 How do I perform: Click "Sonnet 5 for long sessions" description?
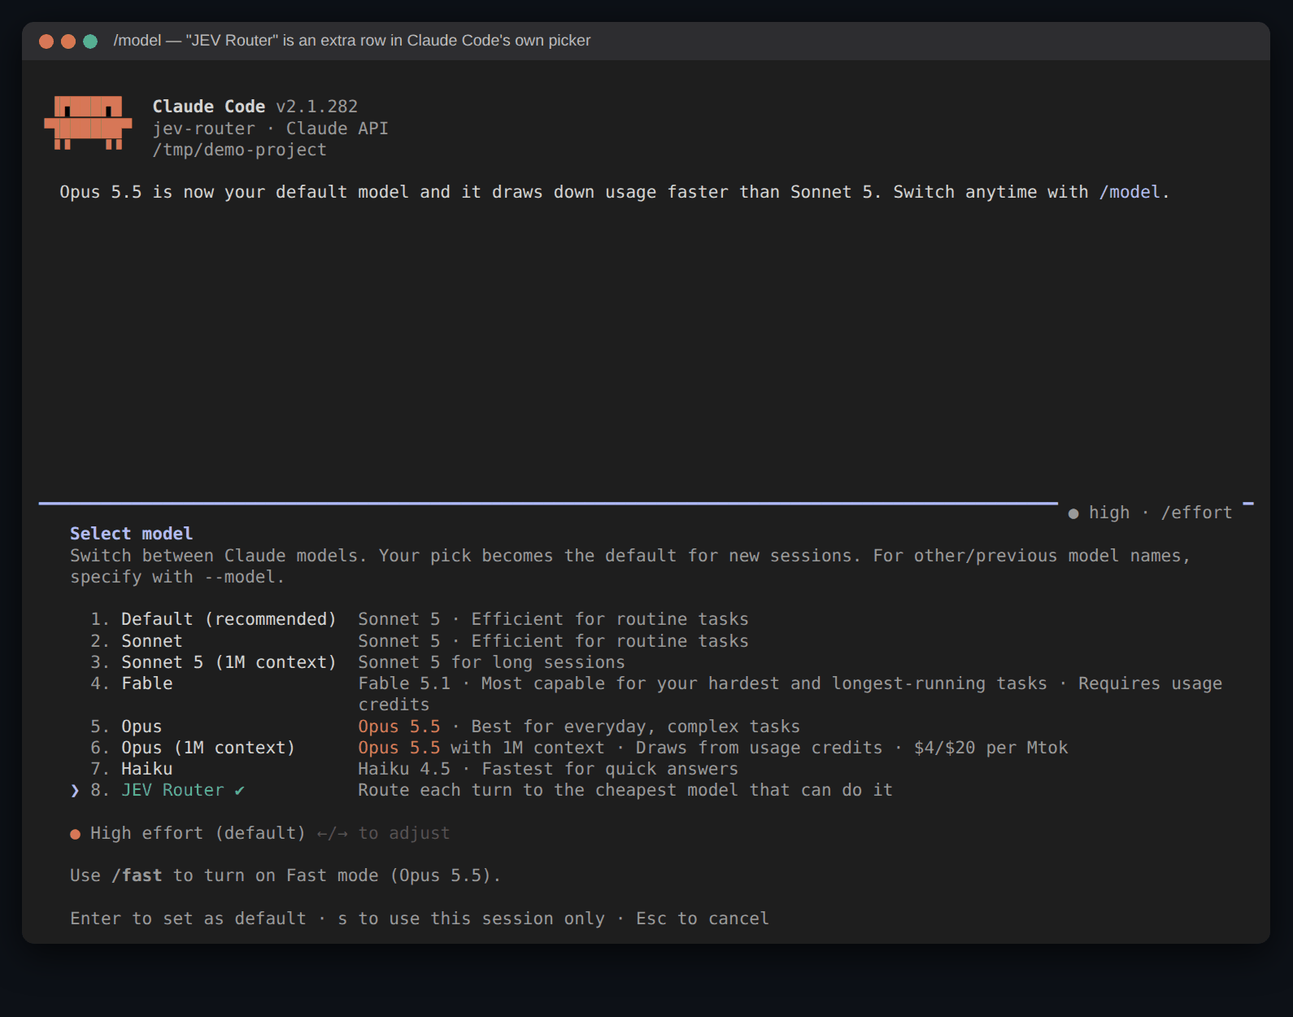tap(491, 662)
